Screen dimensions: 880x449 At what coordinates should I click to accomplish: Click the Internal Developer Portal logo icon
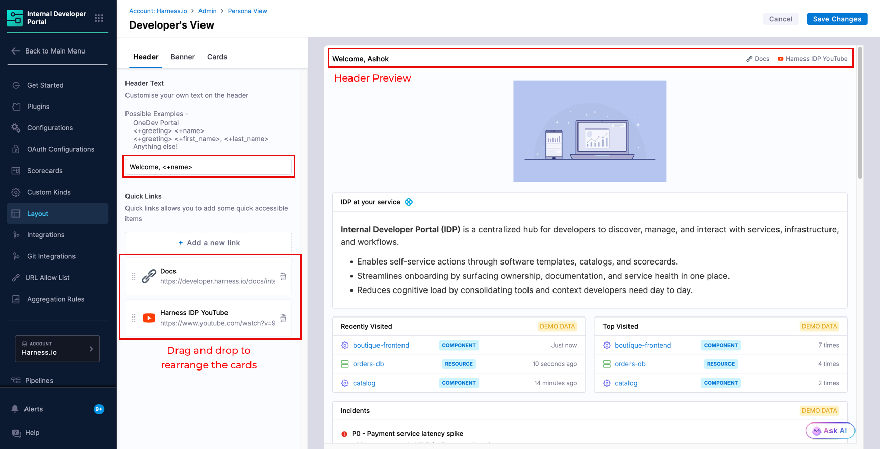pos(15,18)
